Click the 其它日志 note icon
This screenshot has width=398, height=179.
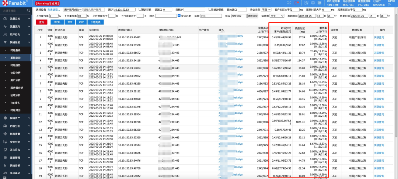point(5,150)
